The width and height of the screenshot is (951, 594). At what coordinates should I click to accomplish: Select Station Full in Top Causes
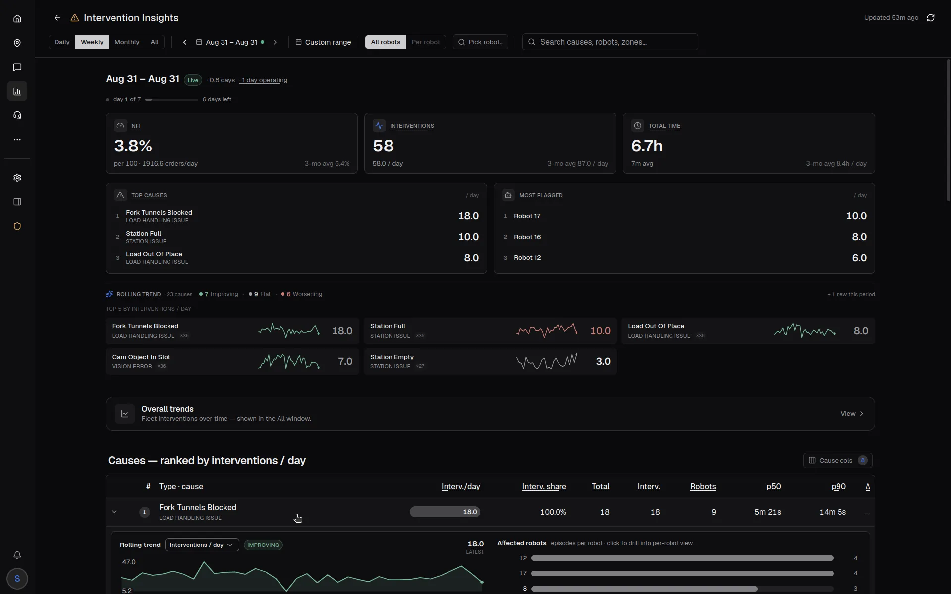(x=296, y=237)
